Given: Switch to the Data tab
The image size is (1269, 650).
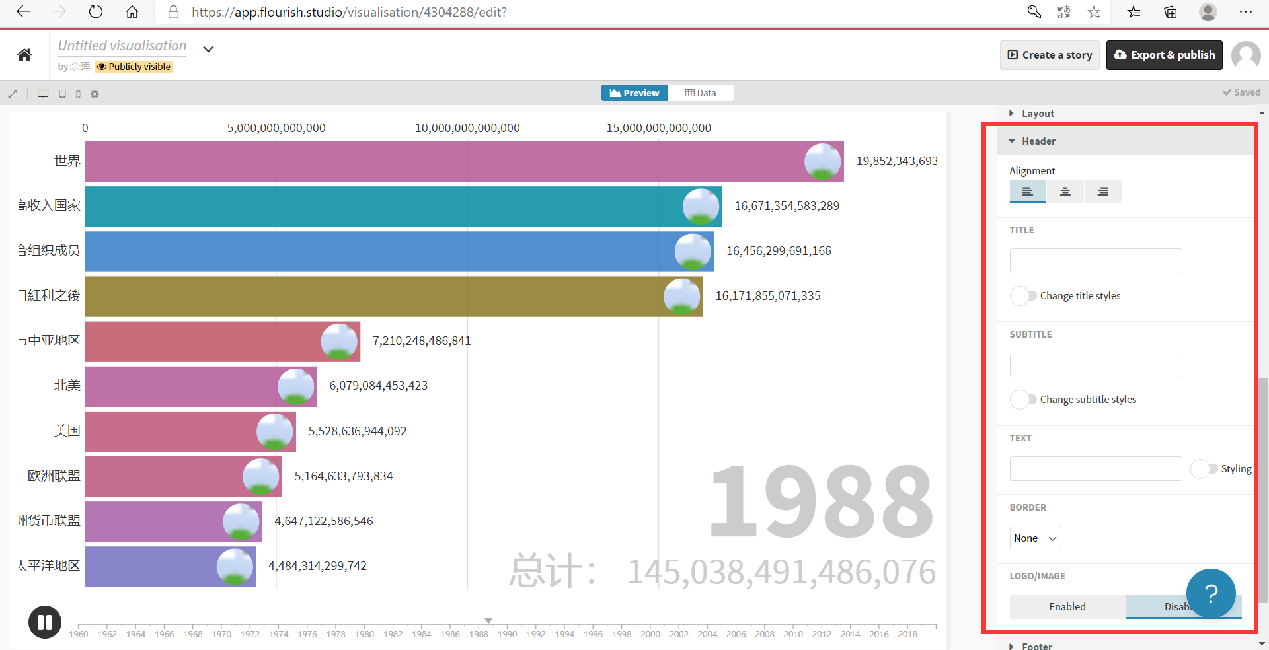Looking at the screenshot, I should [701, 93].
